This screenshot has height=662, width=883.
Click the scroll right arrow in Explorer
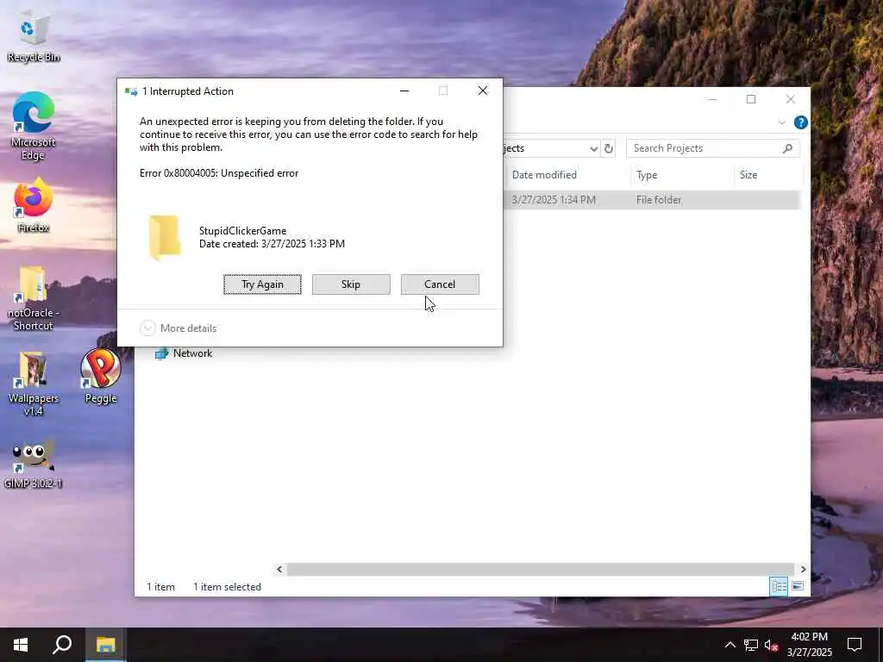[x=803, y=569]
